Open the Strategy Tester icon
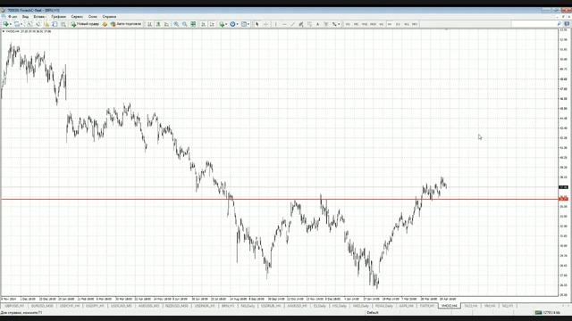Screen dimensions: 572x321 pos(63,24)
